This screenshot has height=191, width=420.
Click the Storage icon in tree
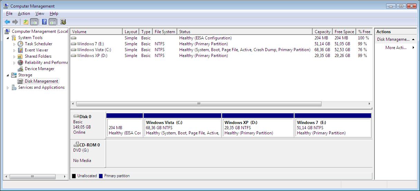(x=14, y=75)
